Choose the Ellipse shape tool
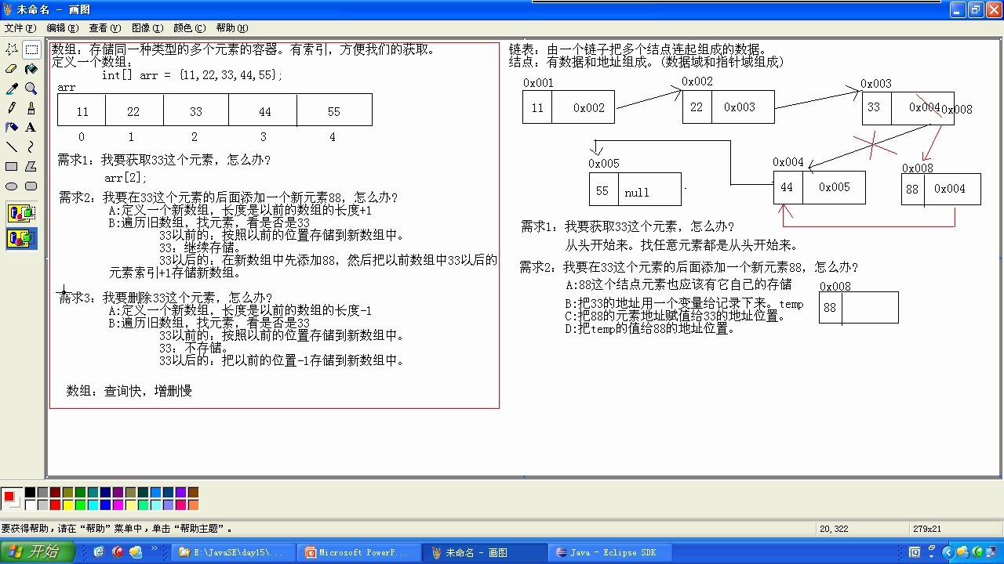The width and height of the screenshot is (1004, 564). click(x=12, y=186)
